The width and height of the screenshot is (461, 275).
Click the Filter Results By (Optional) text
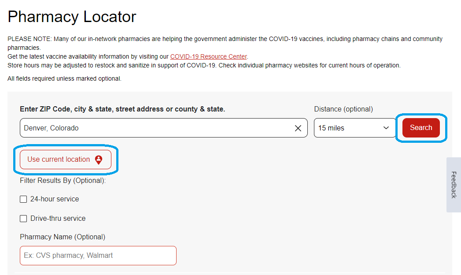click(x=63, y=180)
